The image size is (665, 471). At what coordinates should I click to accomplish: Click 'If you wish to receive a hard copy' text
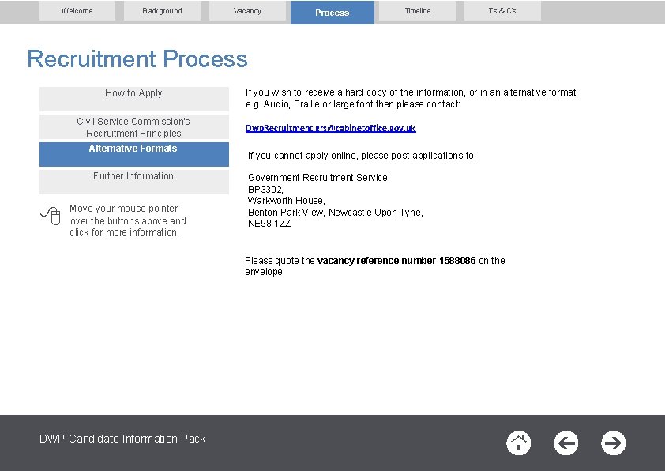point(411,98)
